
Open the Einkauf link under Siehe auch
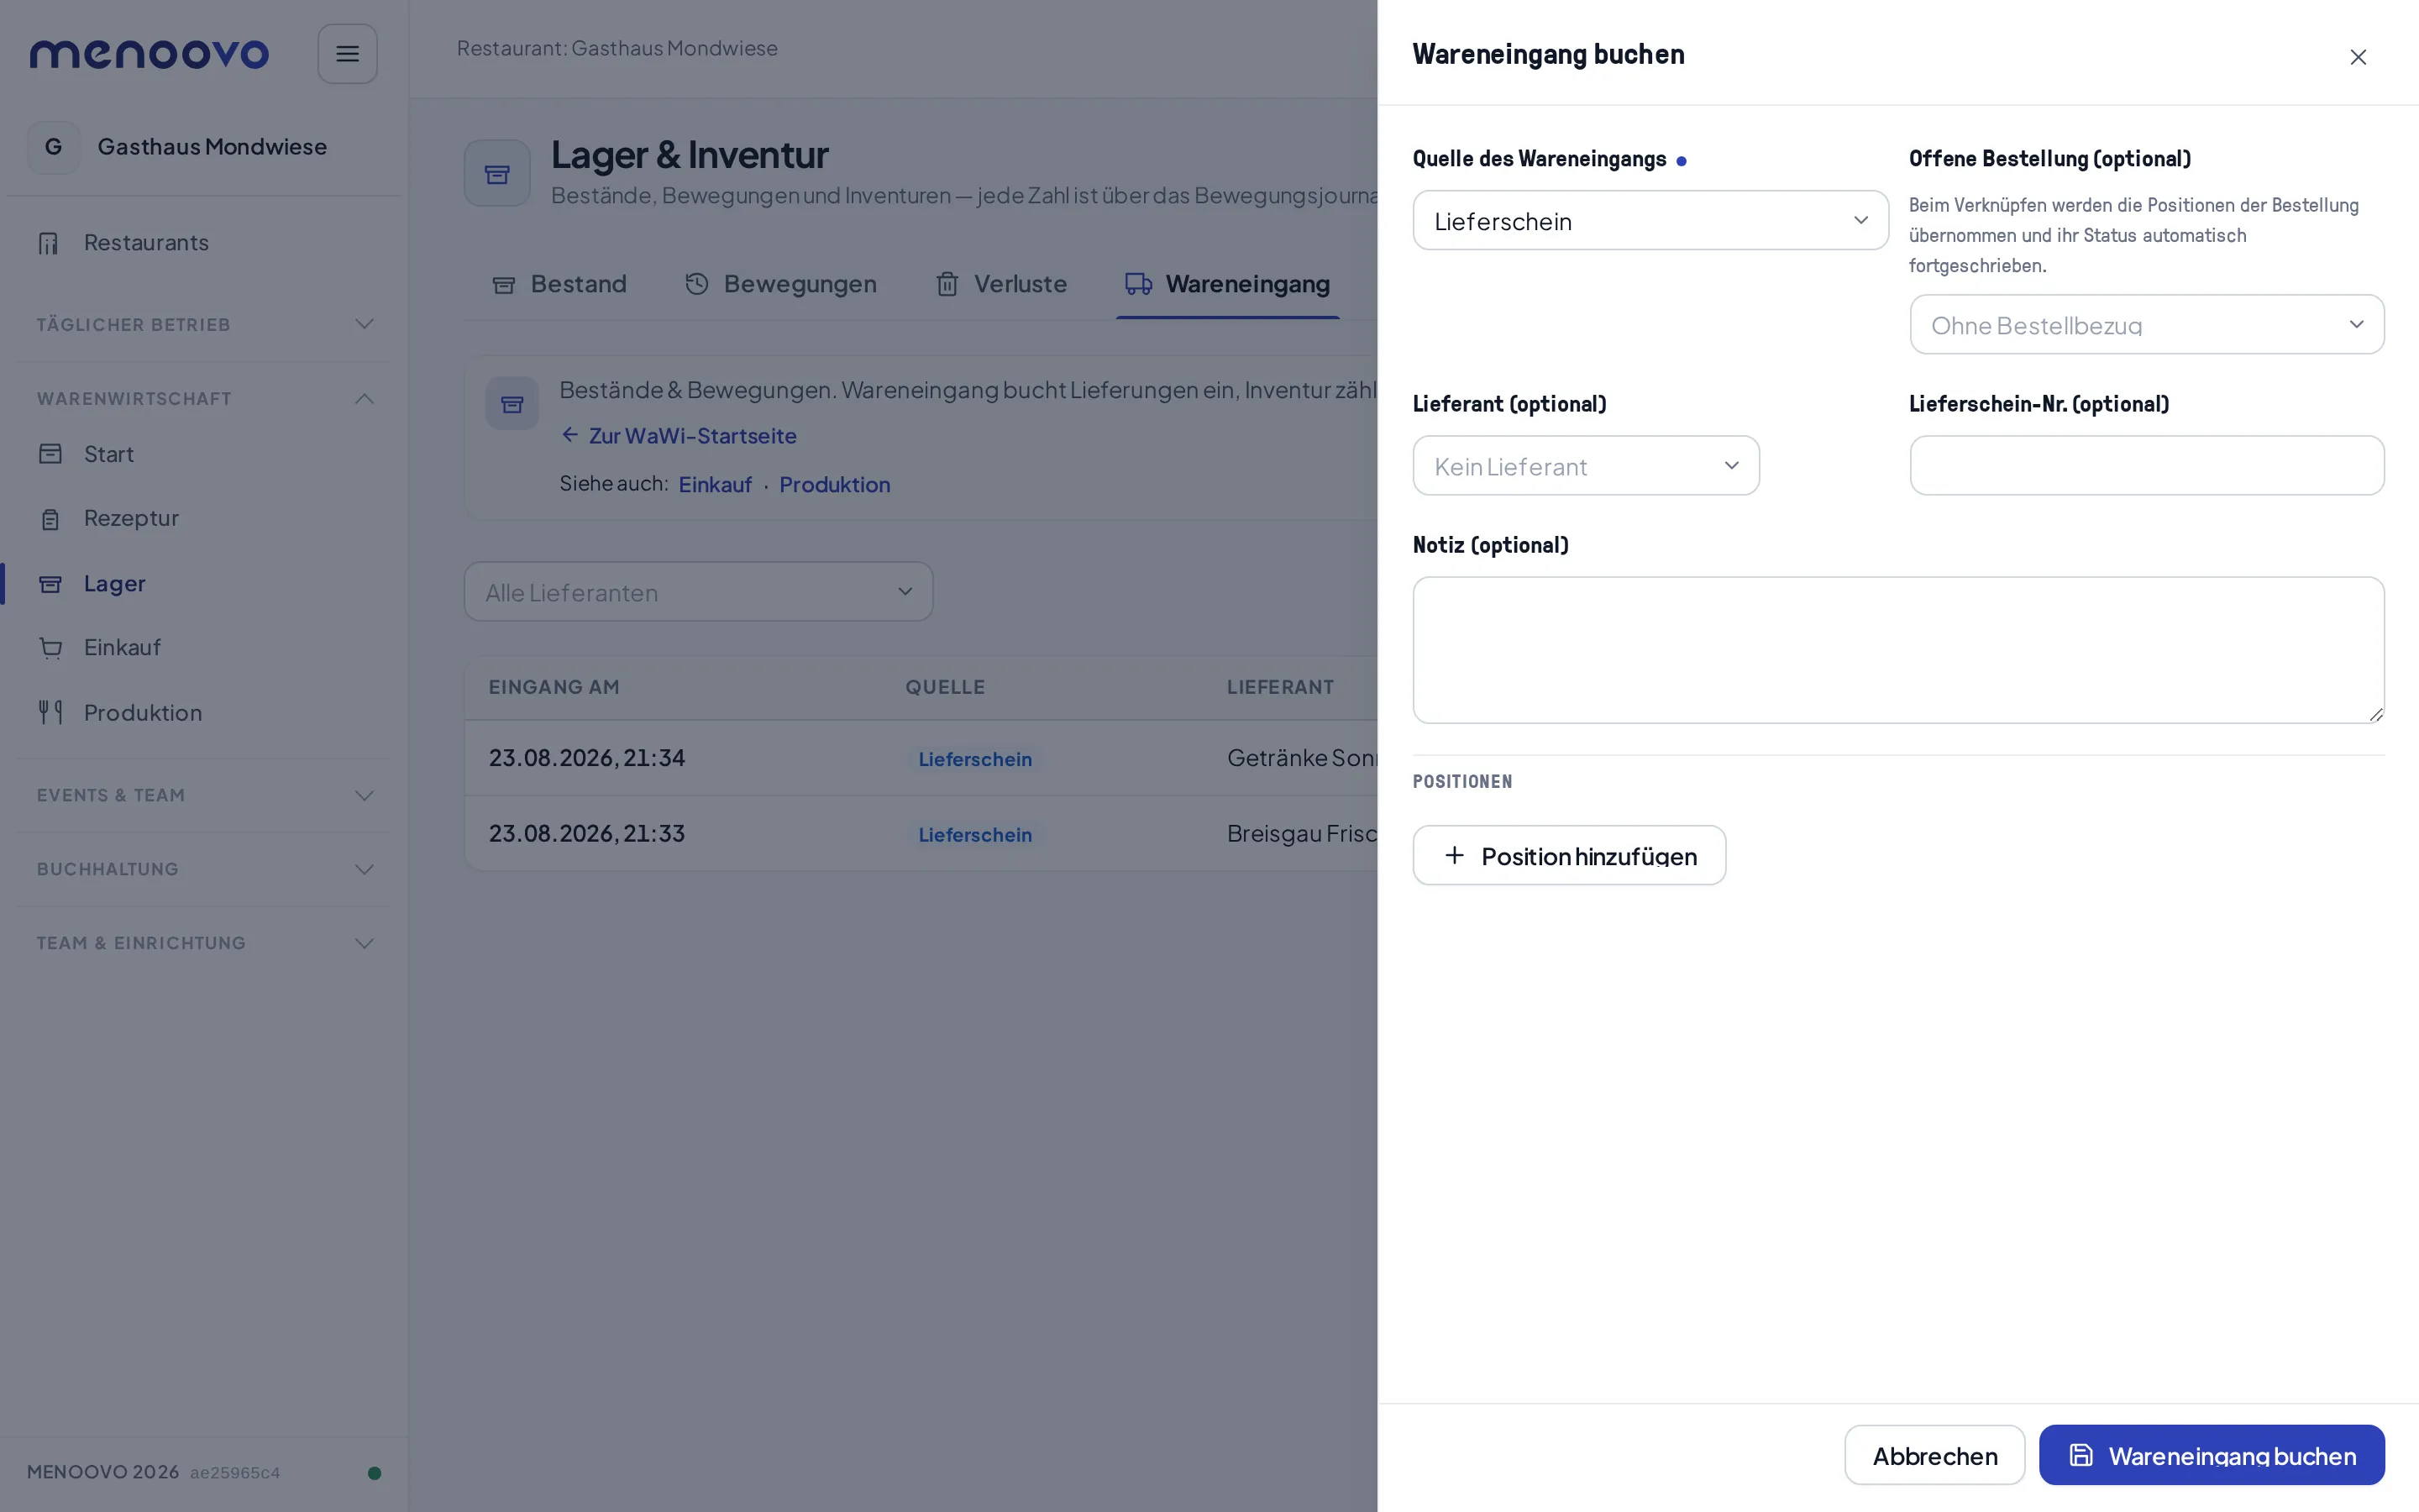pos(715,485)
